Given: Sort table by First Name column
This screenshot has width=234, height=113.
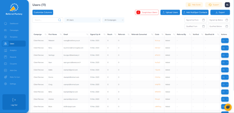Looking at the screenshot, I should click(x=61, y=34).
